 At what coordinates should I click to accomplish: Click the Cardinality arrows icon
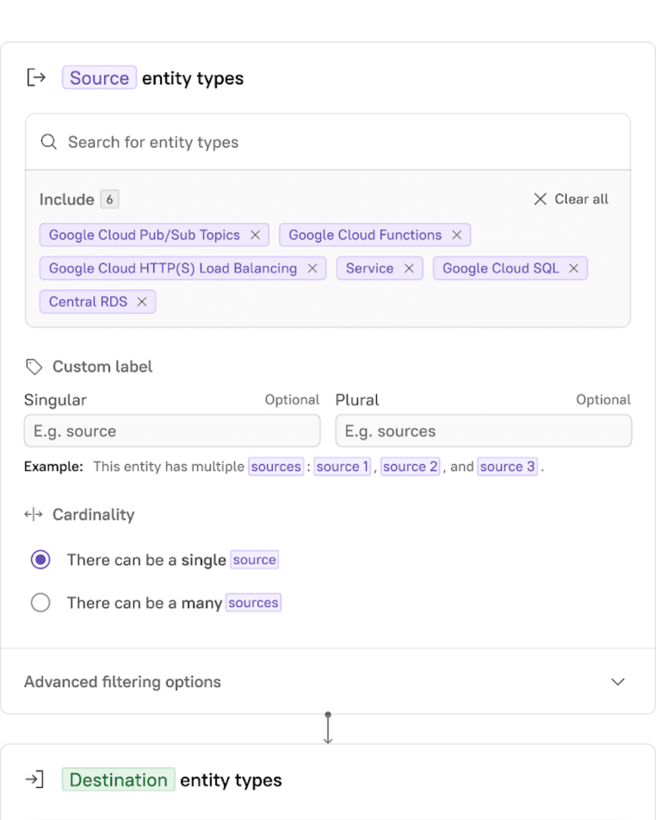(34, 514)
